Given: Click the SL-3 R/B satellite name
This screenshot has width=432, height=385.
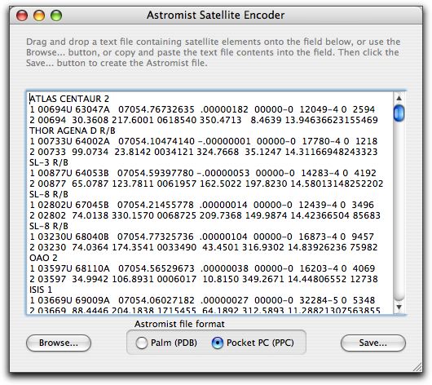Looking at the screenshot, I should click(x=49, y=162).
